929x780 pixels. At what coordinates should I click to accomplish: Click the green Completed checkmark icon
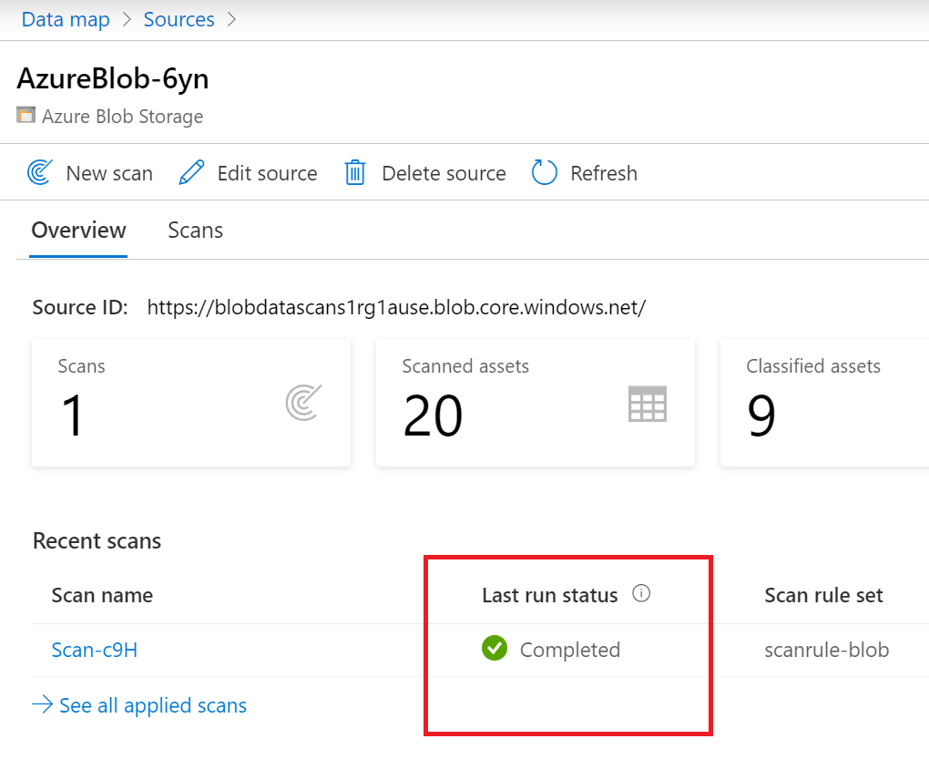tap(494, 649)
